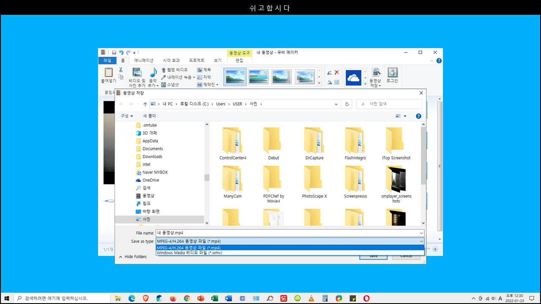Choose the first AutoMovie theme thumbnail
The height and width of the screenshot is (304, 541).
click(x=235, y=77)
